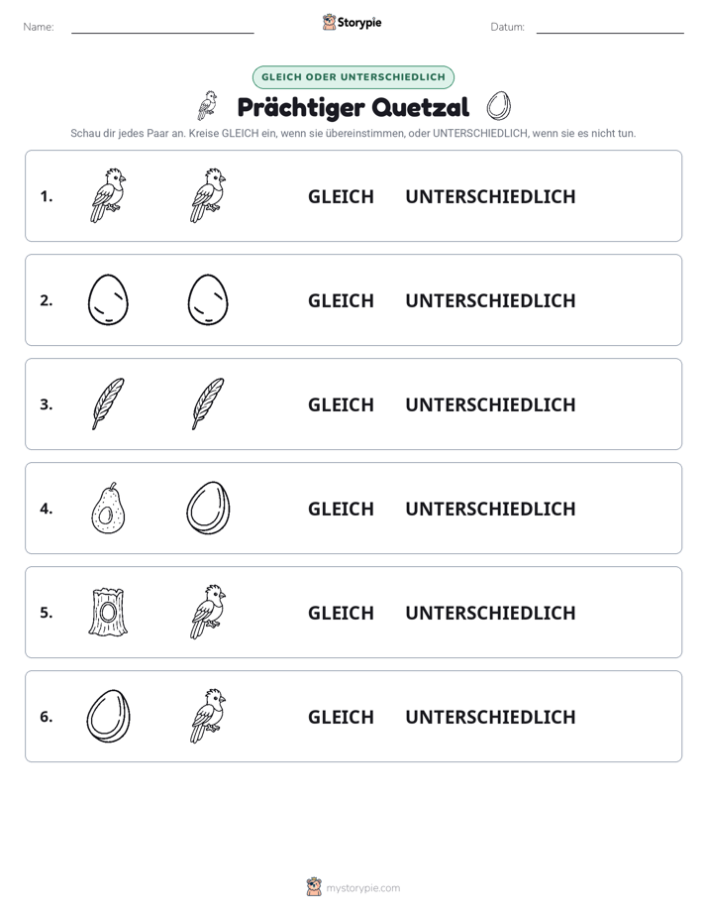Click the tree stump picture in row 5

click(x=108, y=612)
